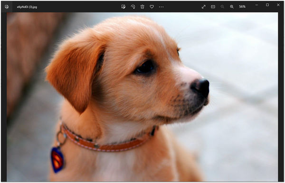Close the Photos window
Viewport: 285px width, 183px height.
coord(278,5)
